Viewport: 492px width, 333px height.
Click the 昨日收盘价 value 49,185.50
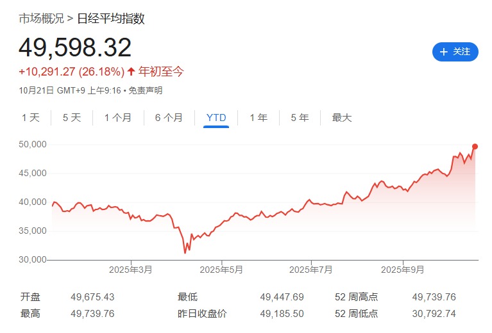(282, 314)
